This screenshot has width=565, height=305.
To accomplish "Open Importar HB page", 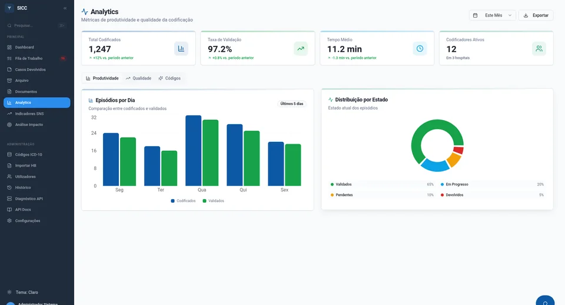I will pyautogui.click(x=36, y=165).
